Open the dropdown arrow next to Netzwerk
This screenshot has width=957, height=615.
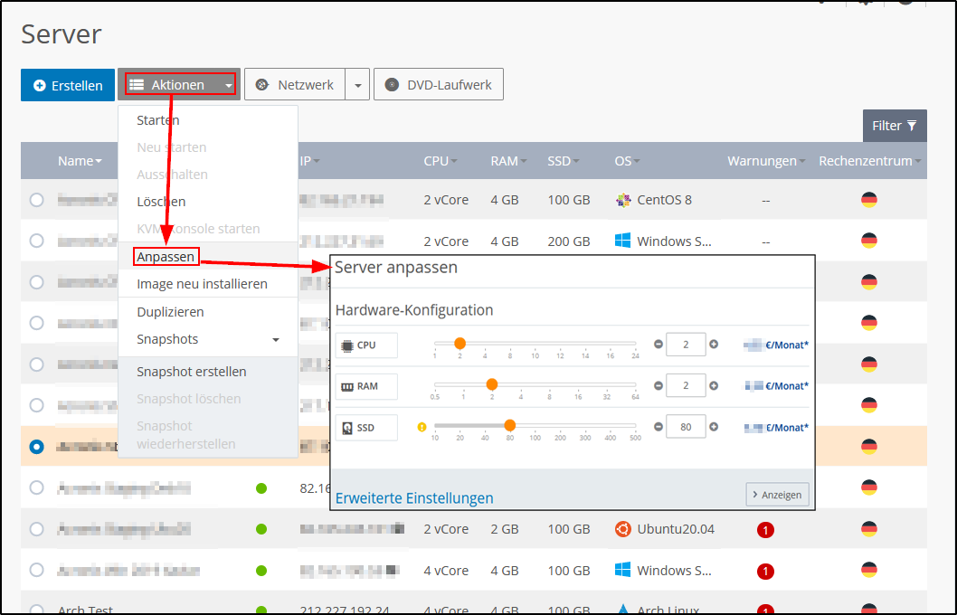(357, 83)
